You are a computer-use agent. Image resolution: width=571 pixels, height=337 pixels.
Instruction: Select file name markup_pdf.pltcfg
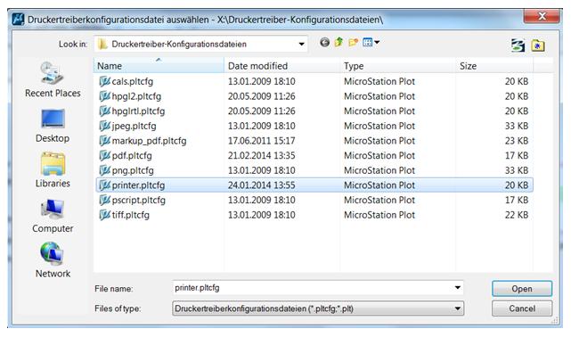(150, 141)
